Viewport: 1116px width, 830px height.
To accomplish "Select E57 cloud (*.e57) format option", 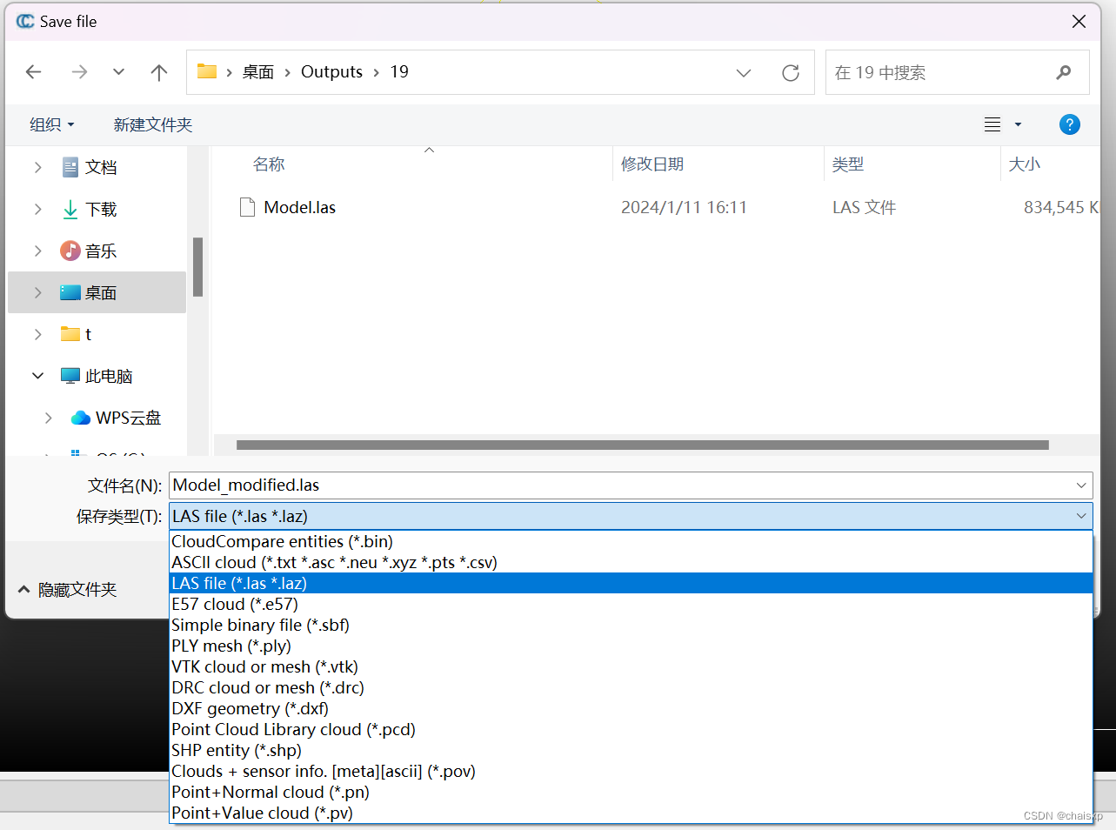I will point(234,604).
